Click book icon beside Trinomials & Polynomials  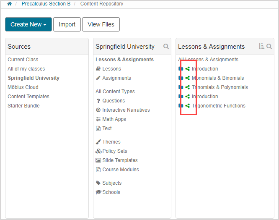(x=181, y=87)
